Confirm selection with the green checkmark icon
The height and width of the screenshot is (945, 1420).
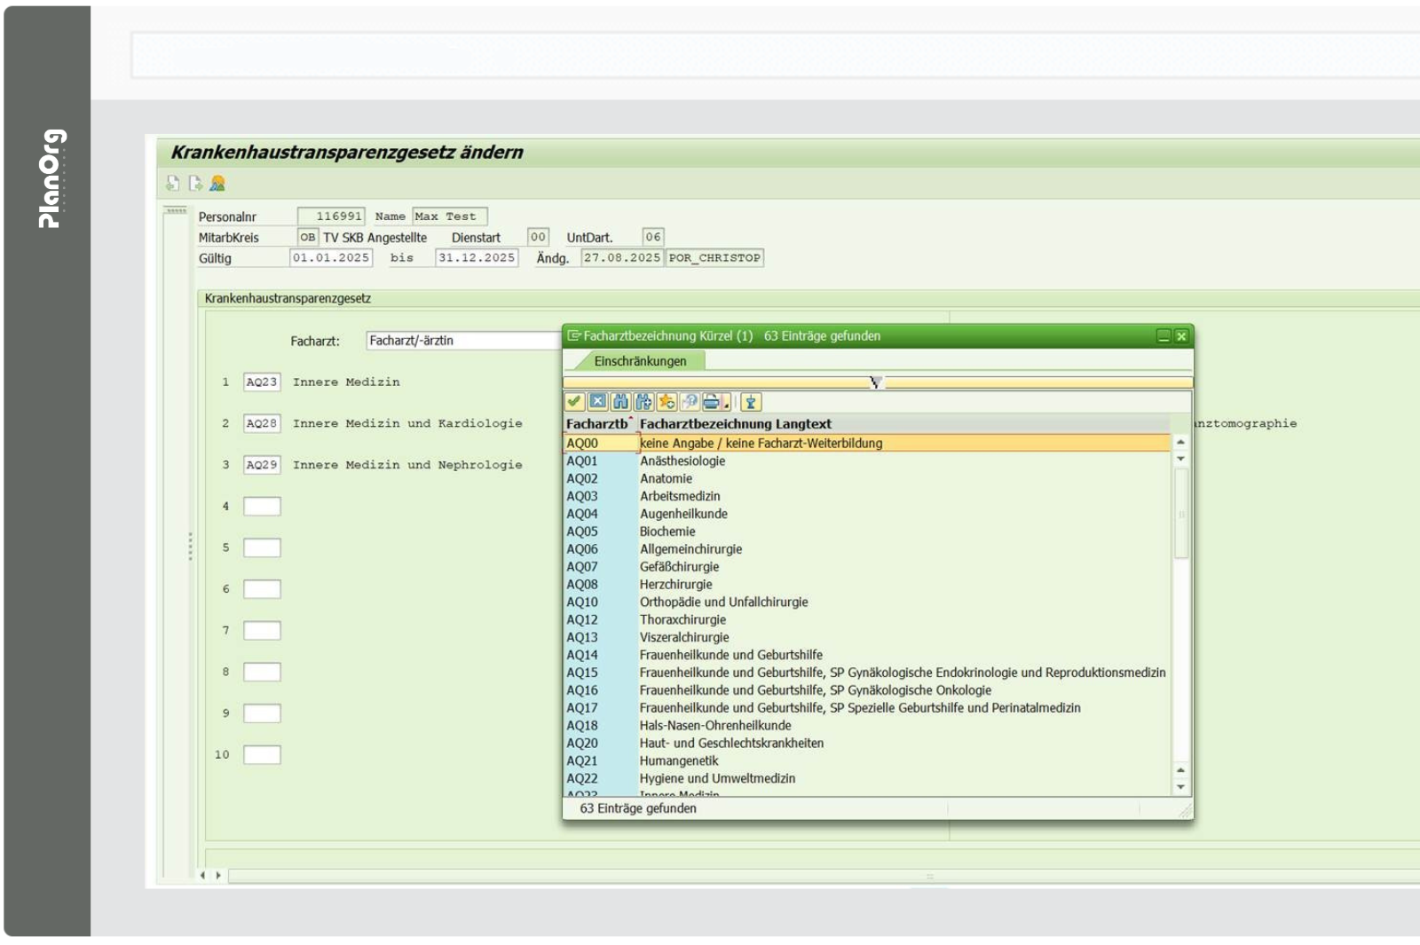tap(574, 402)
